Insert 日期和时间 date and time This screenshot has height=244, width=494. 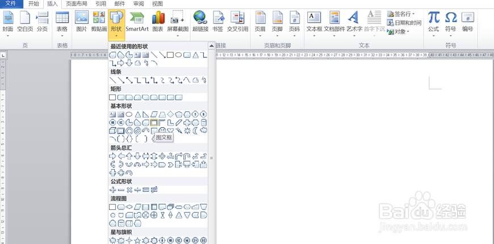coord(404,23)
